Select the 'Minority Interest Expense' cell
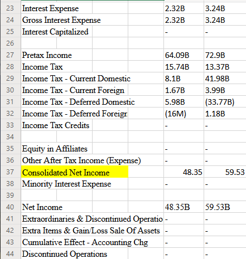 click(x=66, y=184)
